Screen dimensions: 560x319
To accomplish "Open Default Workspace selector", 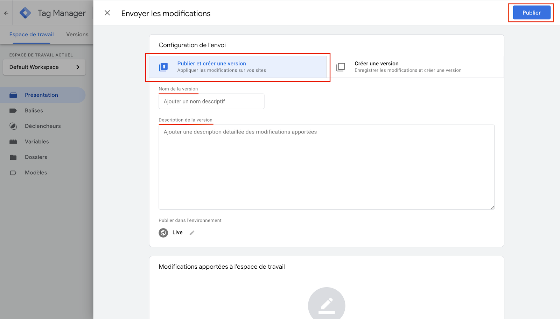I will click(44, 67).
